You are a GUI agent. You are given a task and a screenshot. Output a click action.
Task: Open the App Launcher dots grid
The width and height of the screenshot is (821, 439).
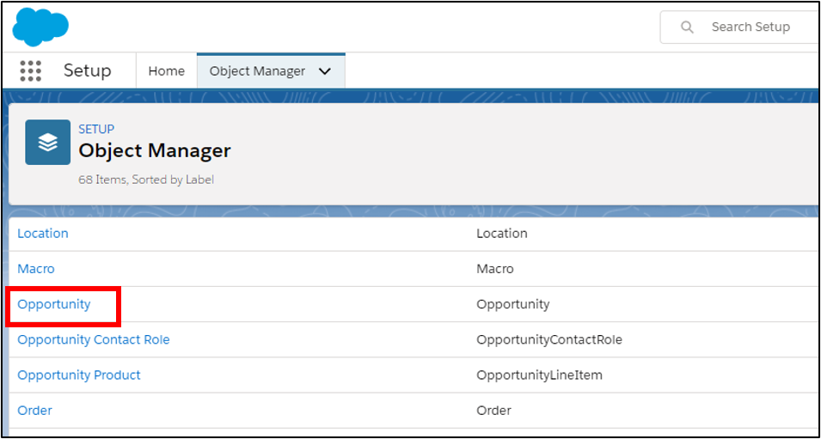30,70
